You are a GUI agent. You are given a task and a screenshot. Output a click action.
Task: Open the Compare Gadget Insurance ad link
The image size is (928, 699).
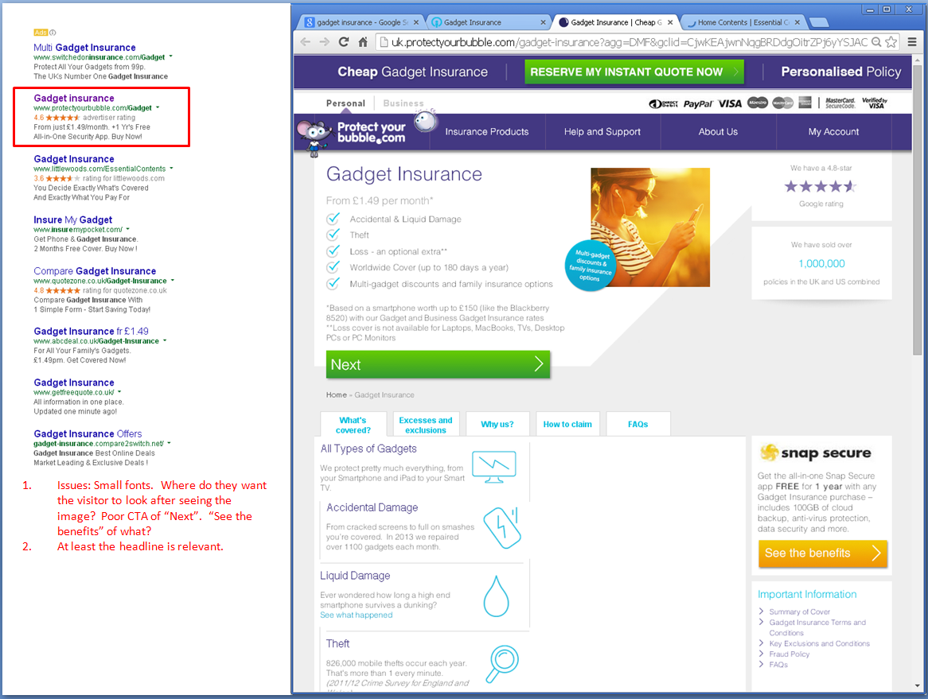(x=95, y=271)
